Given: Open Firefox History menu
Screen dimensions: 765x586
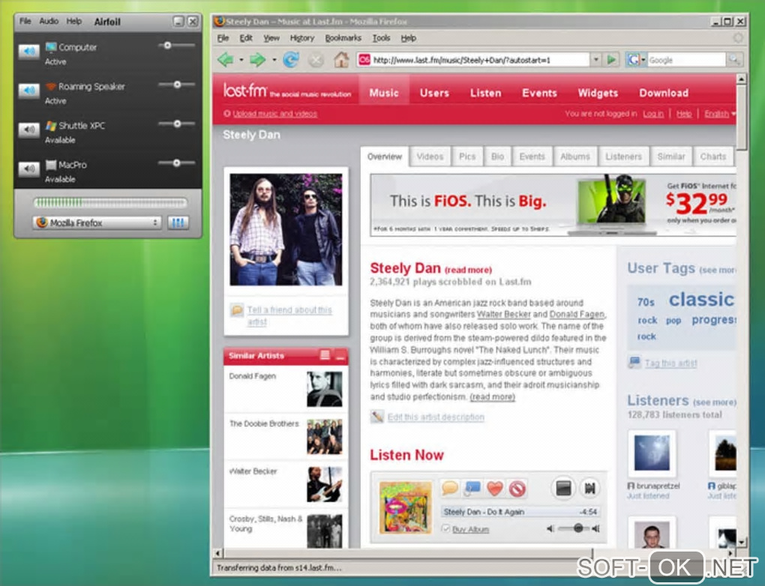Looking at the screenshot, I should coord(302,38).
